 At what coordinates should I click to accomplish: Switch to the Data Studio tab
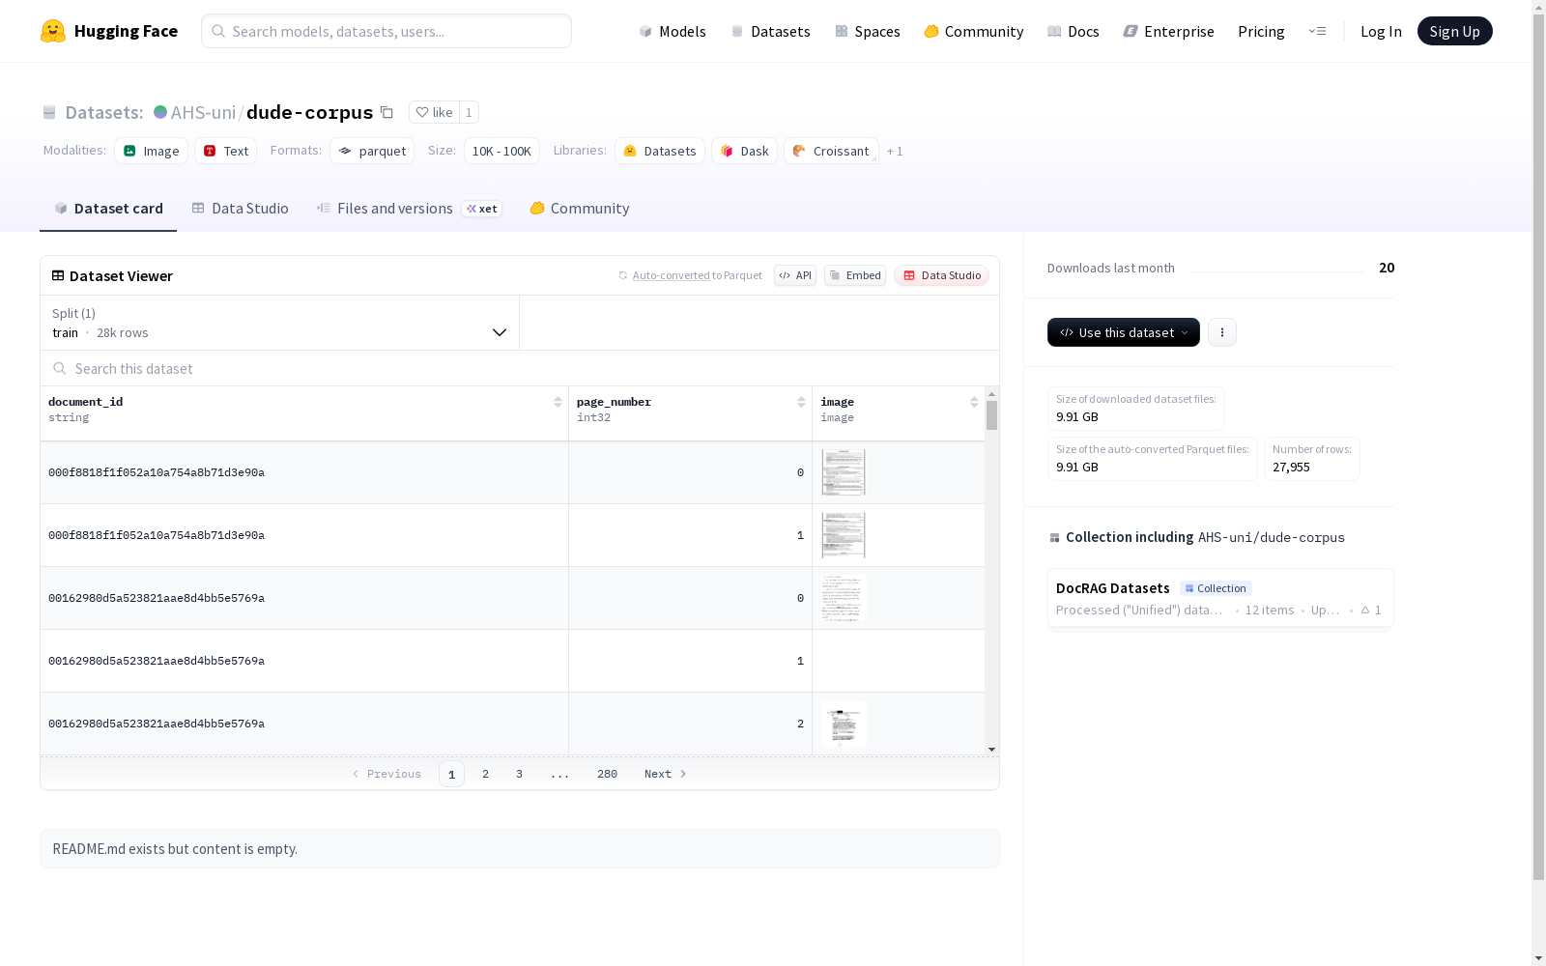click(240, 209)
